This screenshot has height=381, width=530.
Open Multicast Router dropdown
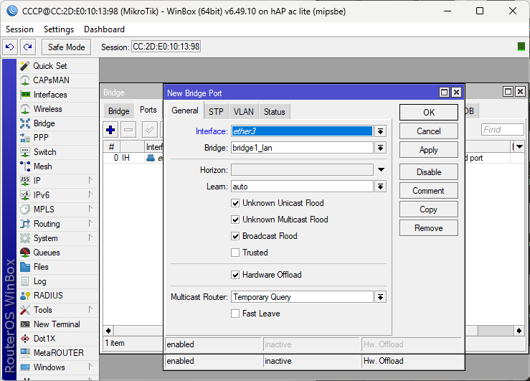381,297
